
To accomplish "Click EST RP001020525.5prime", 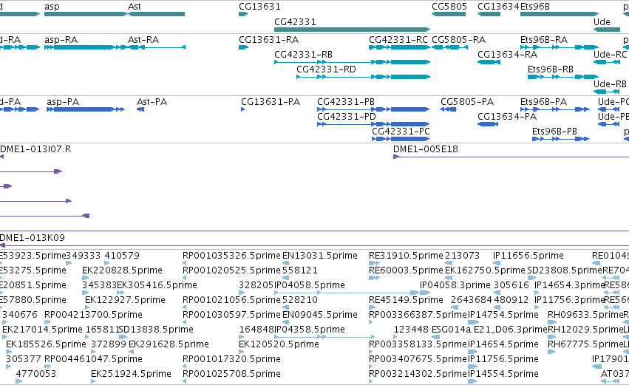I will coord(185,278).
